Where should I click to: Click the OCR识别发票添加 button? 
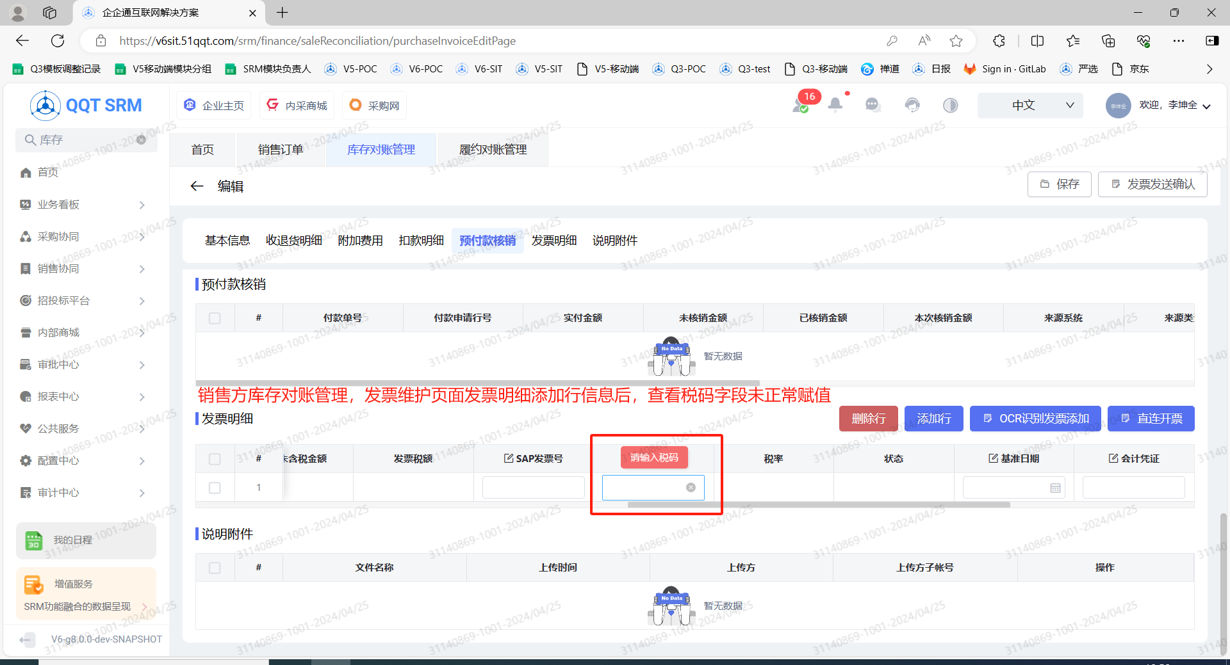(1035, 419)
